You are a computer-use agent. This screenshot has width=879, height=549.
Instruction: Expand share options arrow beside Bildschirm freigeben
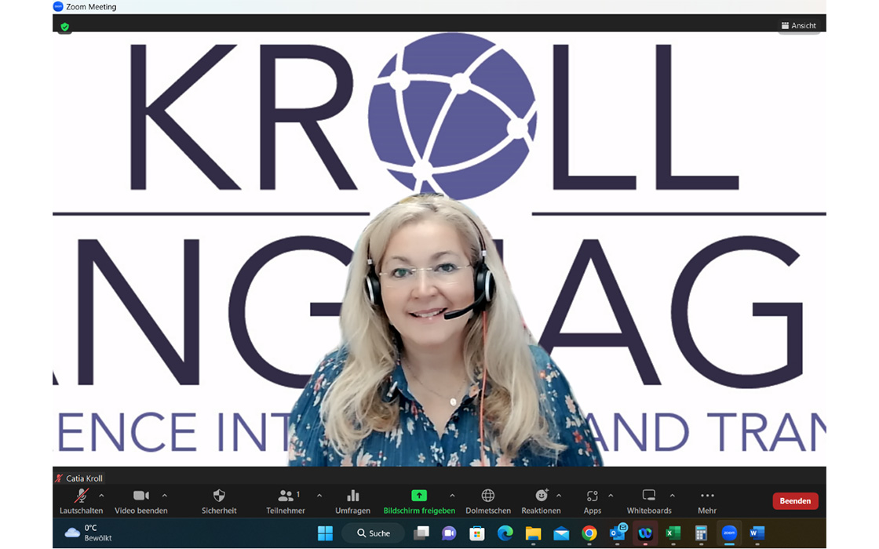tap(452, 496)
